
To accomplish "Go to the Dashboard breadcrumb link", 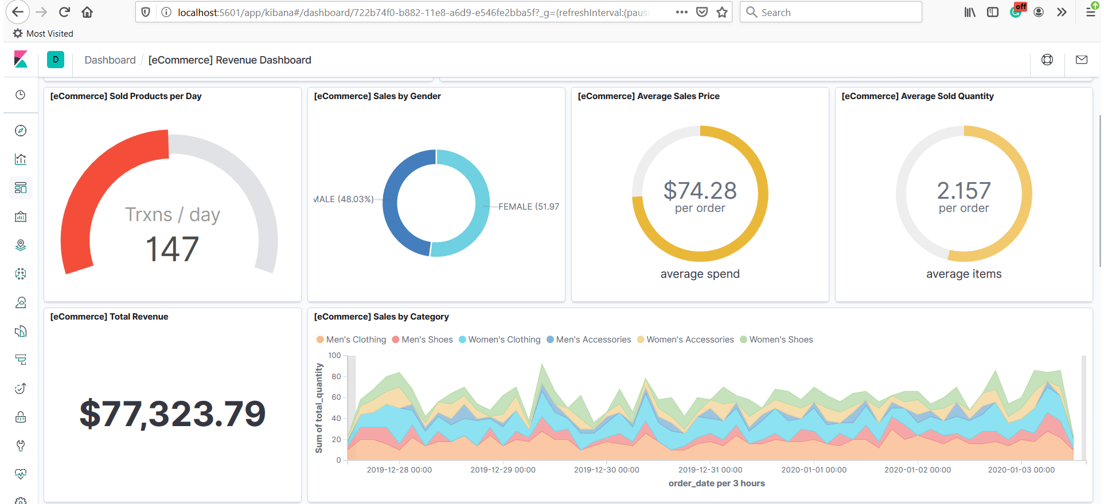I will pyautogui.click(x=110, y=60).
